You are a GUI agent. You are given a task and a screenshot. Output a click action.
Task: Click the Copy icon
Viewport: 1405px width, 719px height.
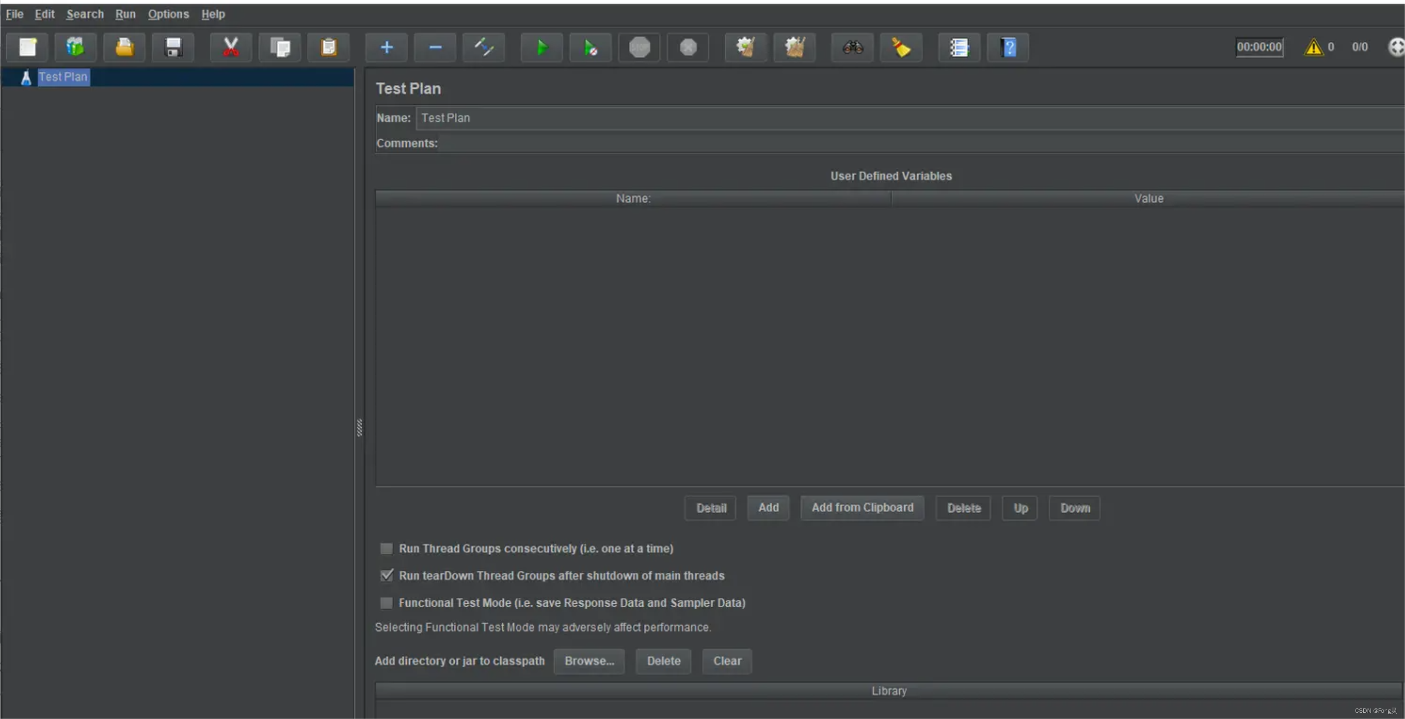(280, 48)
